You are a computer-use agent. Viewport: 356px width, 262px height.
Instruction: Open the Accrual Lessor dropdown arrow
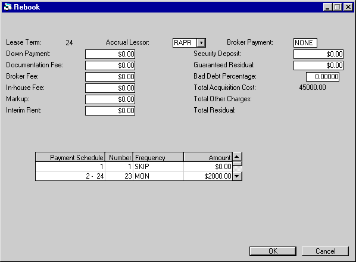pos(201,43)
